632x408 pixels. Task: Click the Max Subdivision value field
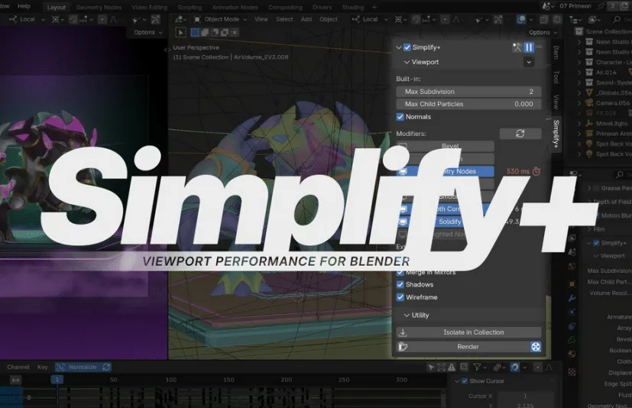point(468,92)
